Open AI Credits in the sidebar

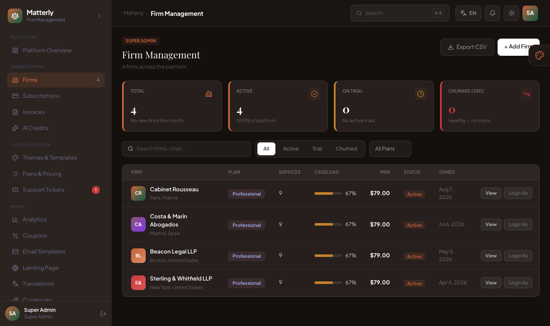click(x=56, y=128)
